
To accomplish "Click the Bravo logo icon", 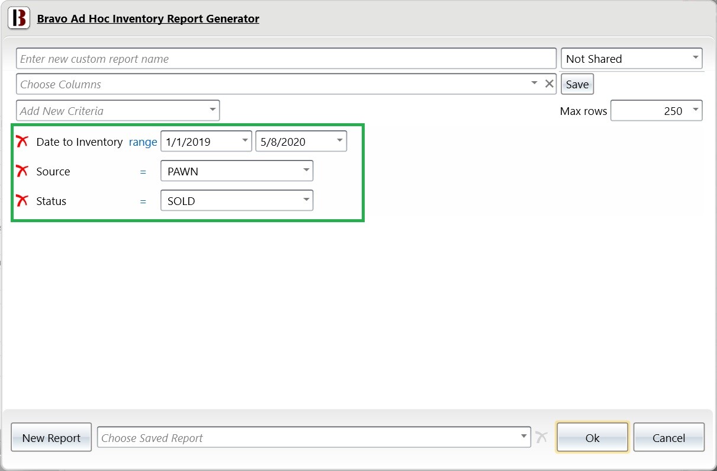I will tap(20, 18).
